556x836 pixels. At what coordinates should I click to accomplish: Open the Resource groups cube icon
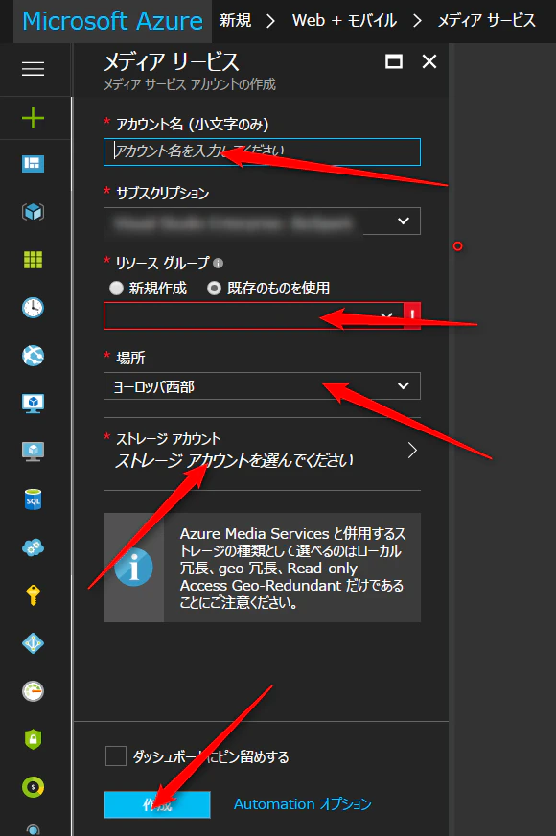click(x=33, y=212)
